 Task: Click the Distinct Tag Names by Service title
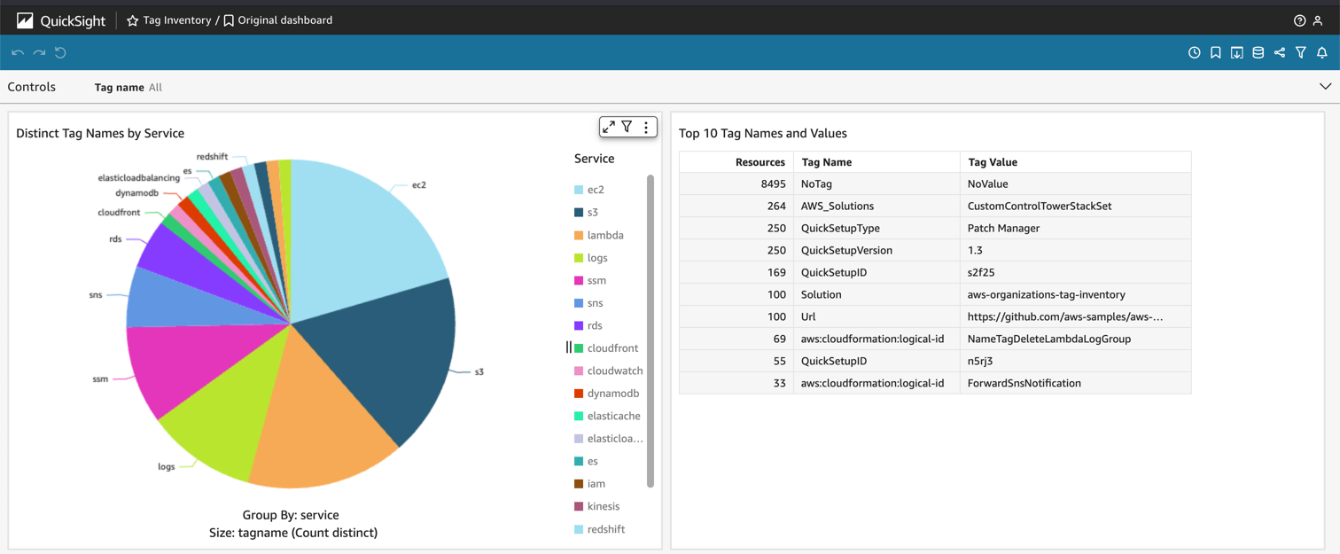point(100,134)
